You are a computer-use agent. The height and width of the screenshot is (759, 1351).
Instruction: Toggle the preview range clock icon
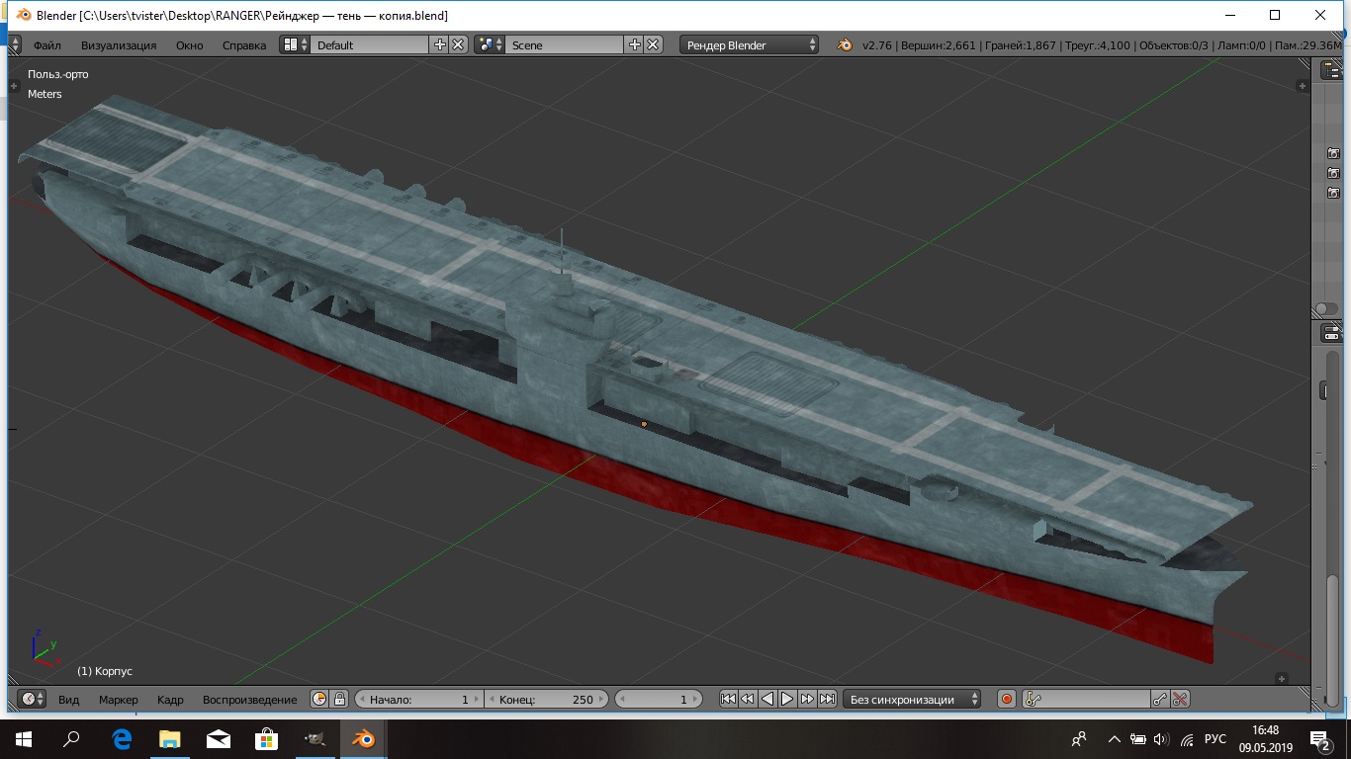tap(319, 699)
